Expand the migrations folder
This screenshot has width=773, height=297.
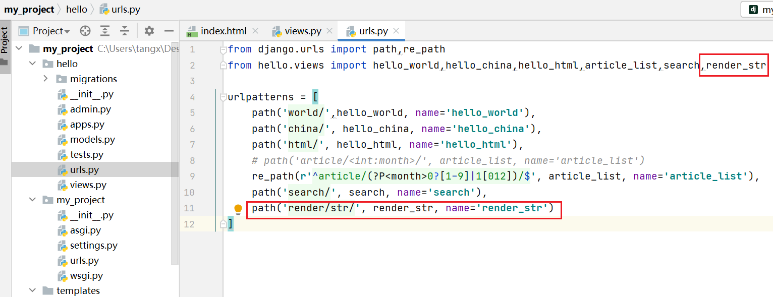tap(45, 79)
